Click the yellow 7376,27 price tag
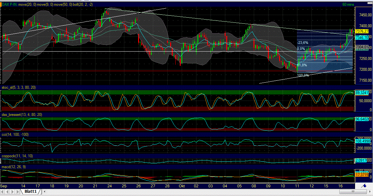The width and height of the screenshot is (373, 196). click(362, 31)
